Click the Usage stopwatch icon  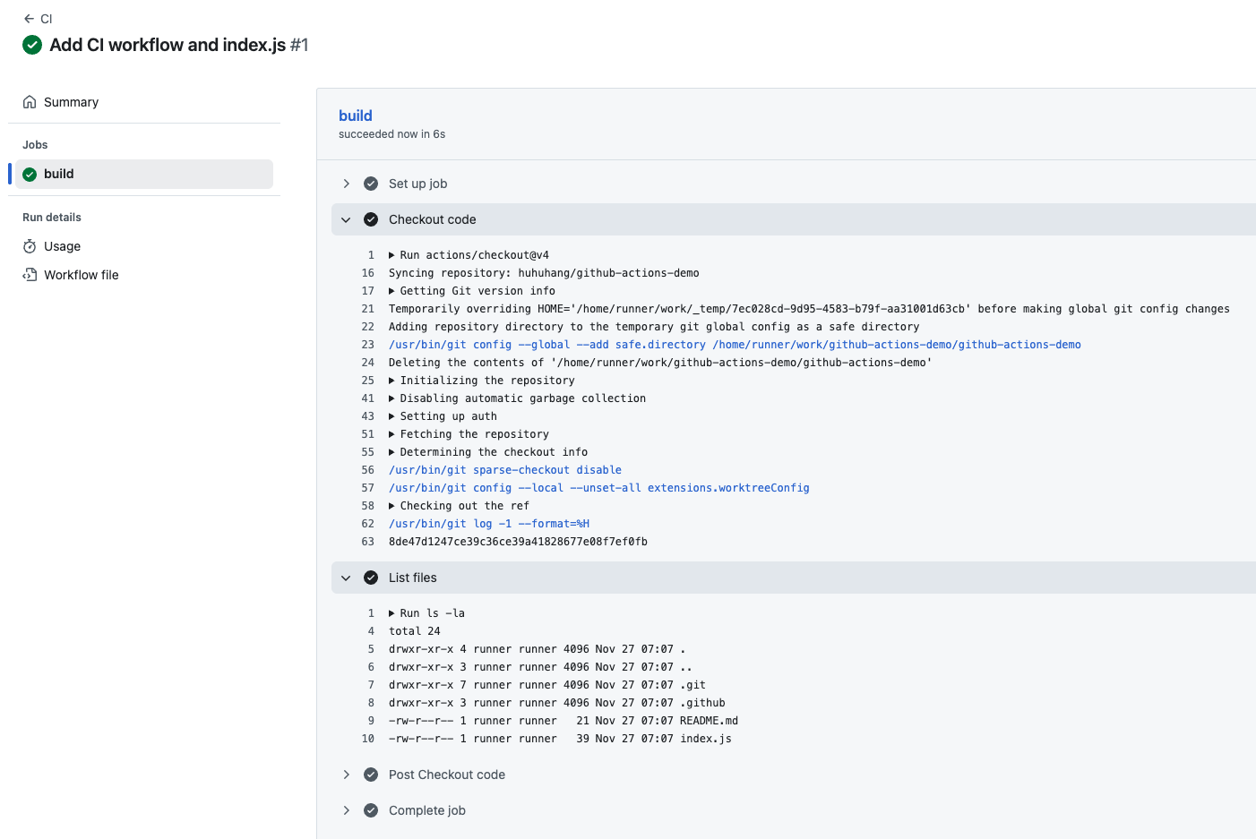[28, 246]
